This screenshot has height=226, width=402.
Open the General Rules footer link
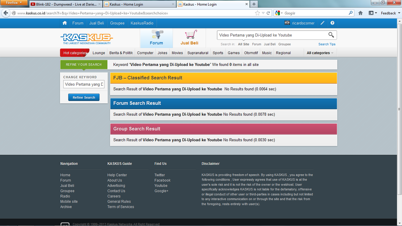(119, 202)
